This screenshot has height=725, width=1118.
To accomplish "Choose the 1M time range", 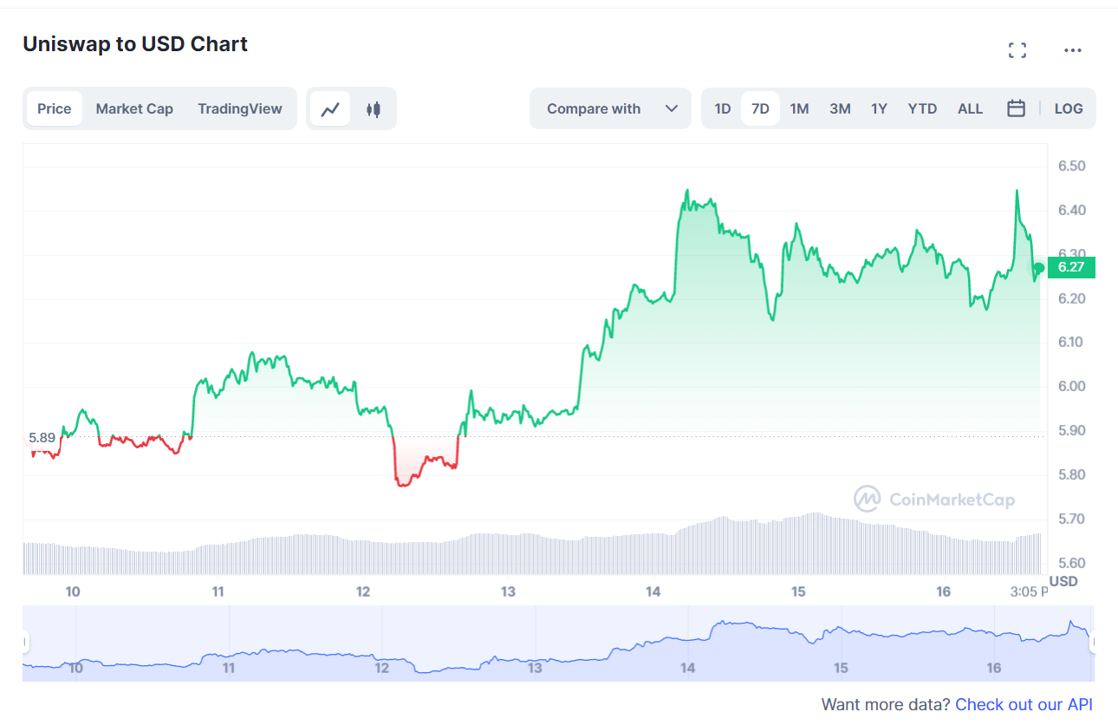I will tap(799, 108).
